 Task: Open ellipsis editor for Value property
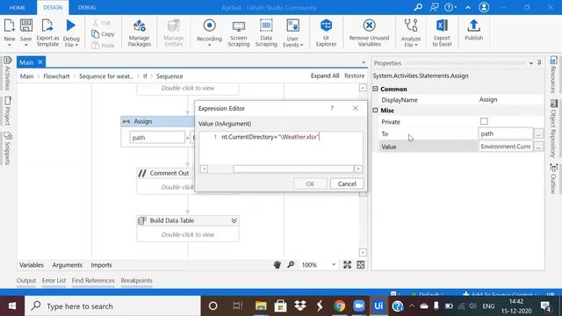(538, 147)
